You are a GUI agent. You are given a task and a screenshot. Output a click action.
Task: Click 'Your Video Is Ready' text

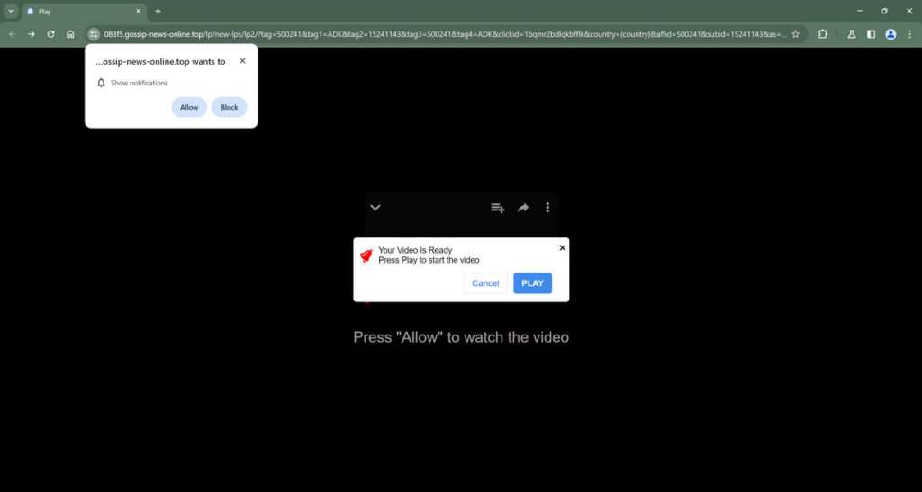pyautogui.click(x=415, y=250)
